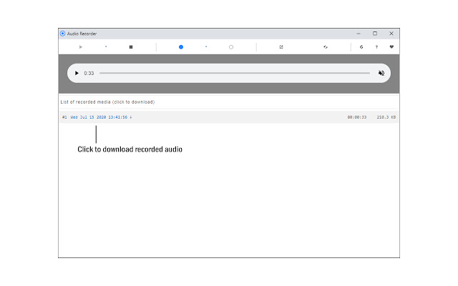The width and height of the screenshot is (458, 286).
Task: Click the 210.3 KB file size
Action: [386, 117]
